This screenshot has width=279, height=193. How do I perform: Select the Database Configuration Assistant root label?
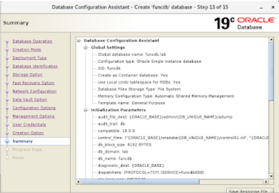tap(121, 41)
